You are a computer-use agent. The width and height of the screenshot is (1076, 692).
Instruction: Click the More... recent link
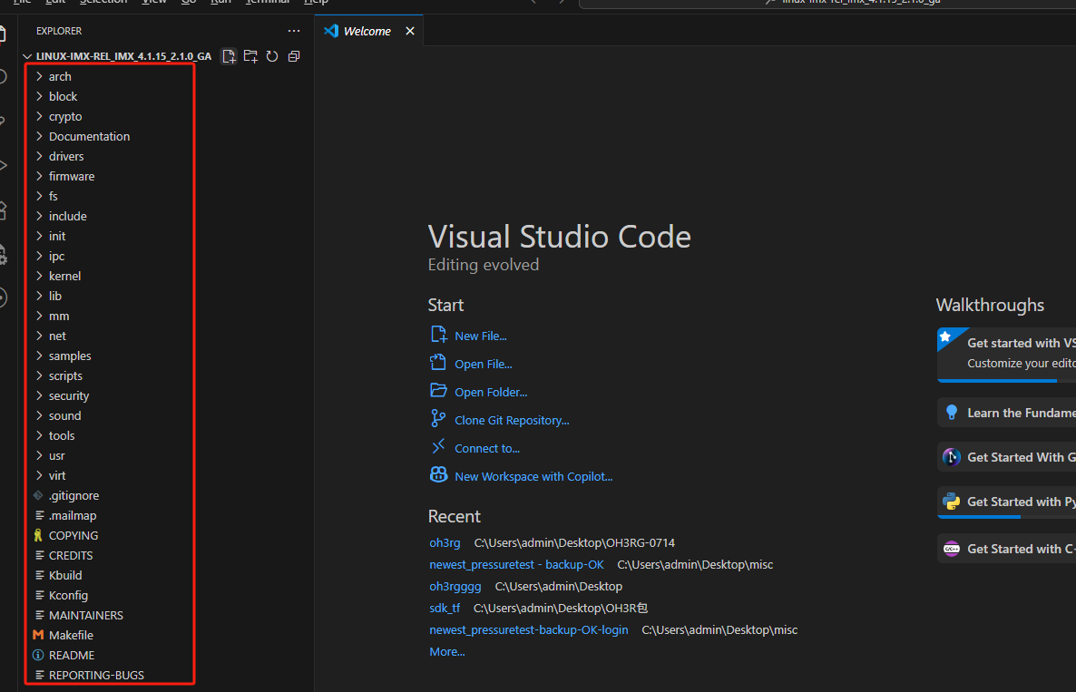pos(446,651)
